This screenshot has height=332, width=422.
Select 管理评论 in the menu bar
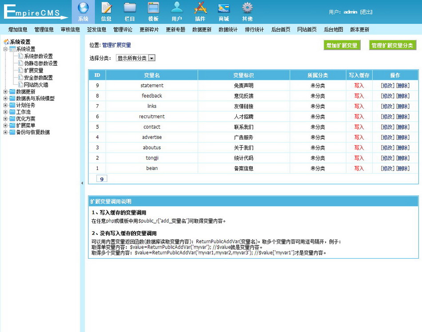coord(123,30)
